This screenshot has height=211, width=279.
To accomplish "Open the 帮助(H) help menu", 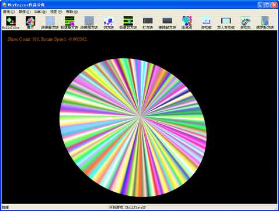I will click(x=72, y=12).
